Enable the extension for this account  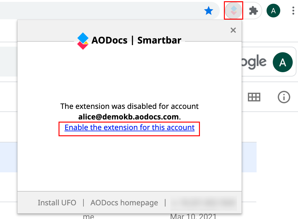(130, 128)
